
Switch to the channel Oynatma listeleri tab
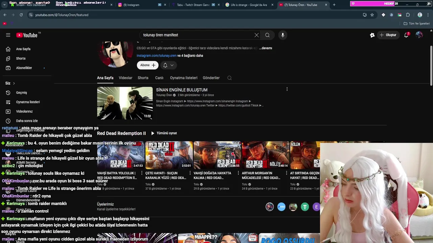coord(184,78)
